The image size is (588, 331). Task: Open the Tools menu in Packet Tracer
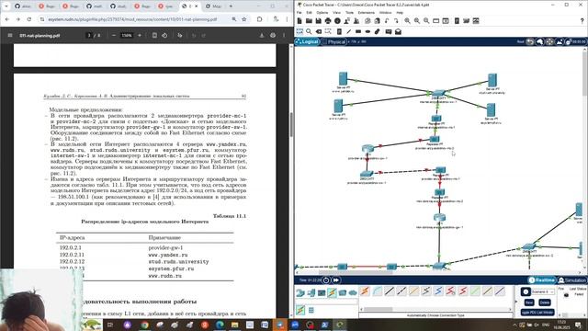pos(349,12)
